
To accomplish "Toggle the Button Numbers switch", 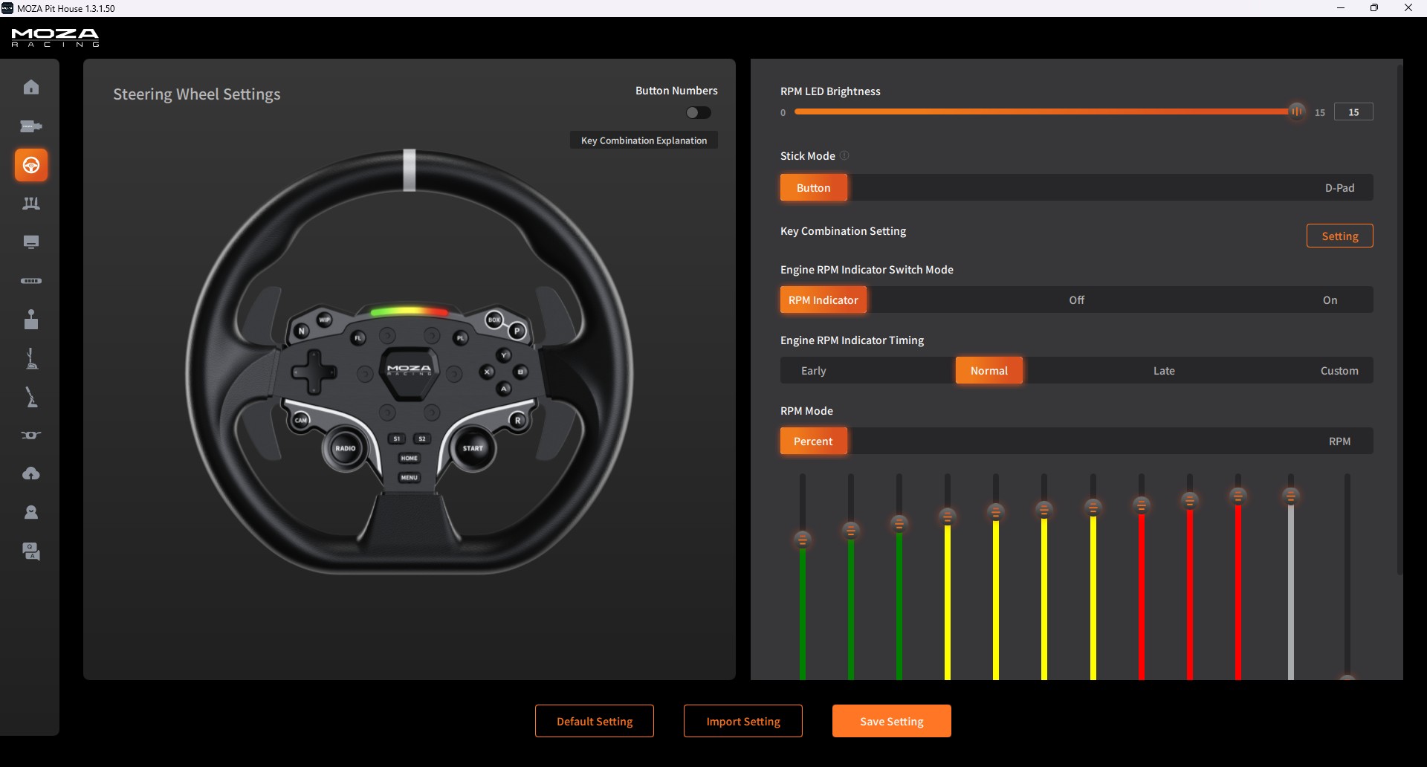I will (x=698, y=113).
